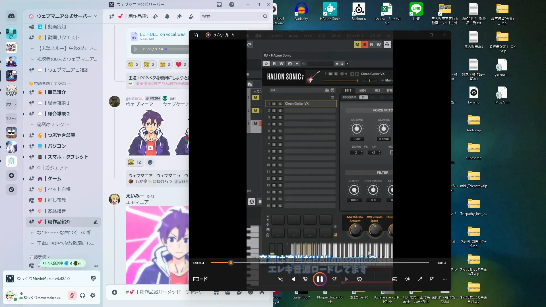Toggle shuffle in media player

(x=280, y=279)
